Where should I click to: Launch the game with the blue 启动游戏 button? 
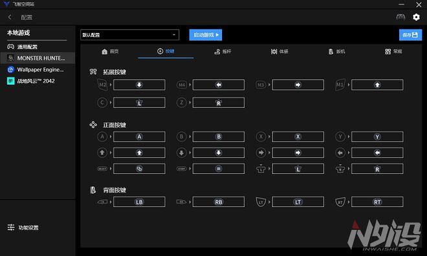click(206, 35)
